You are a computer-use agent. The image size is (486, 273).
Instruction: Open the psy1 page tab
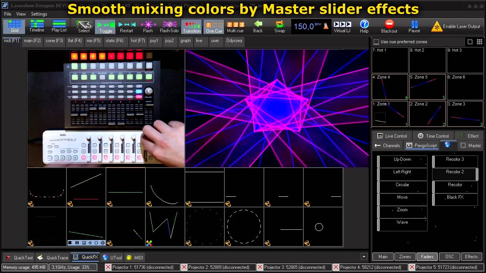(x=154, y=41)
